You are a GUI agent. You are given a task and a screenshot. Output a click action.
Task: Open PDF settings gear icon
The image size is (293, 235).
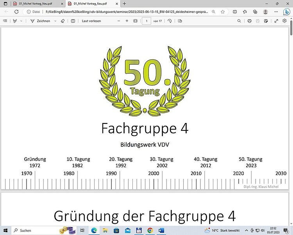pos(285,21)
